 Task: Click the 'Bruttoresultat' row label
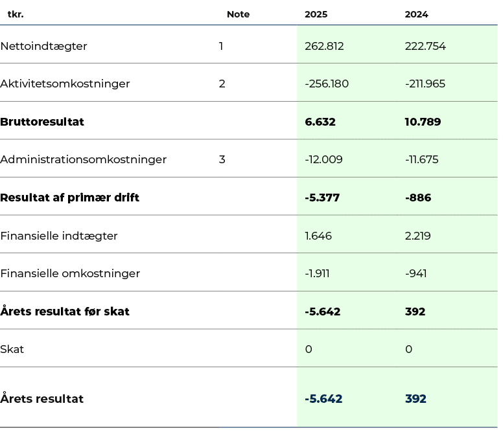[x=42, y=122]
